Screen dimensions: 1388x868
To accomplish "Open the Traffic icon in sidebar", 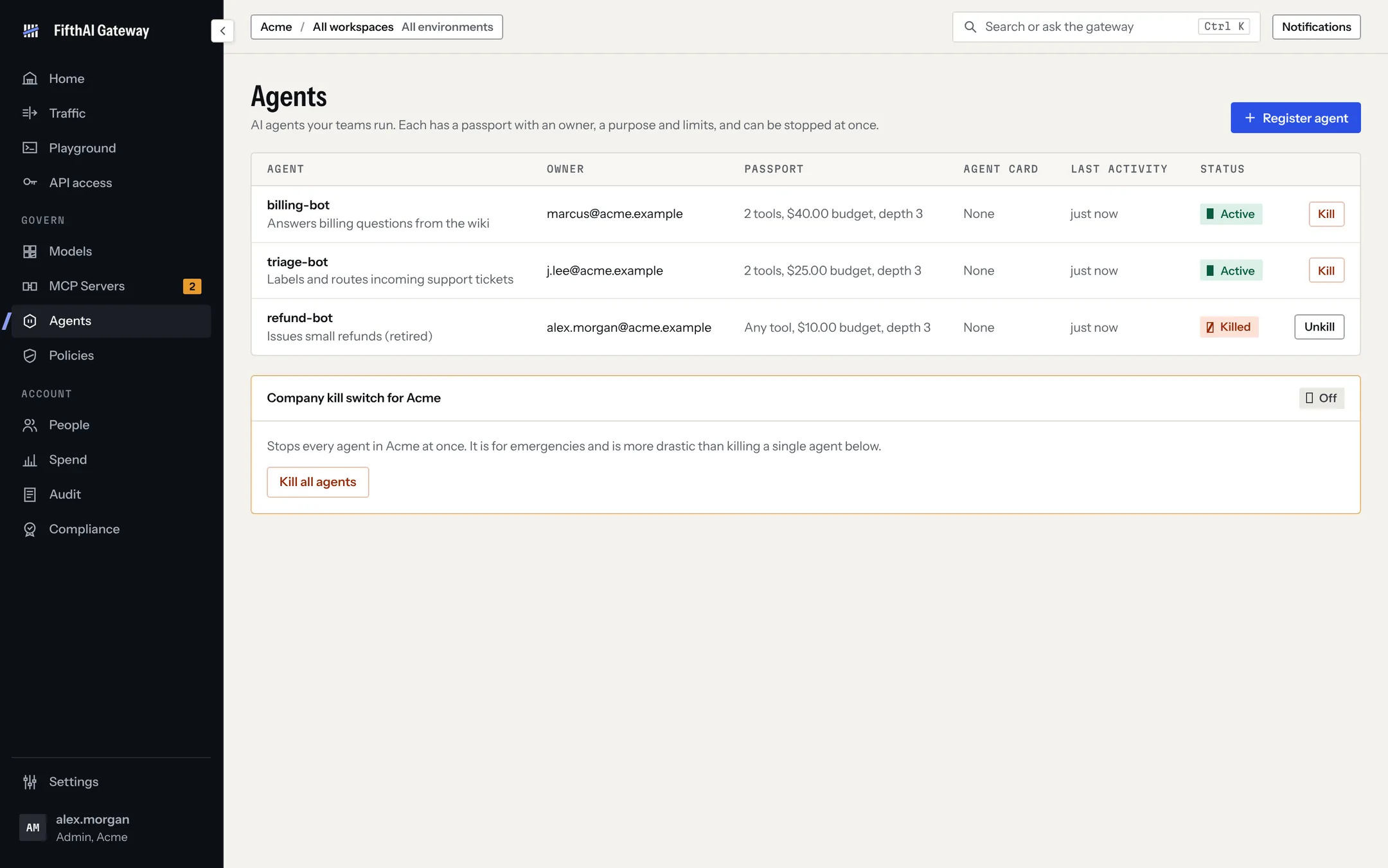I will coord(30,113).
